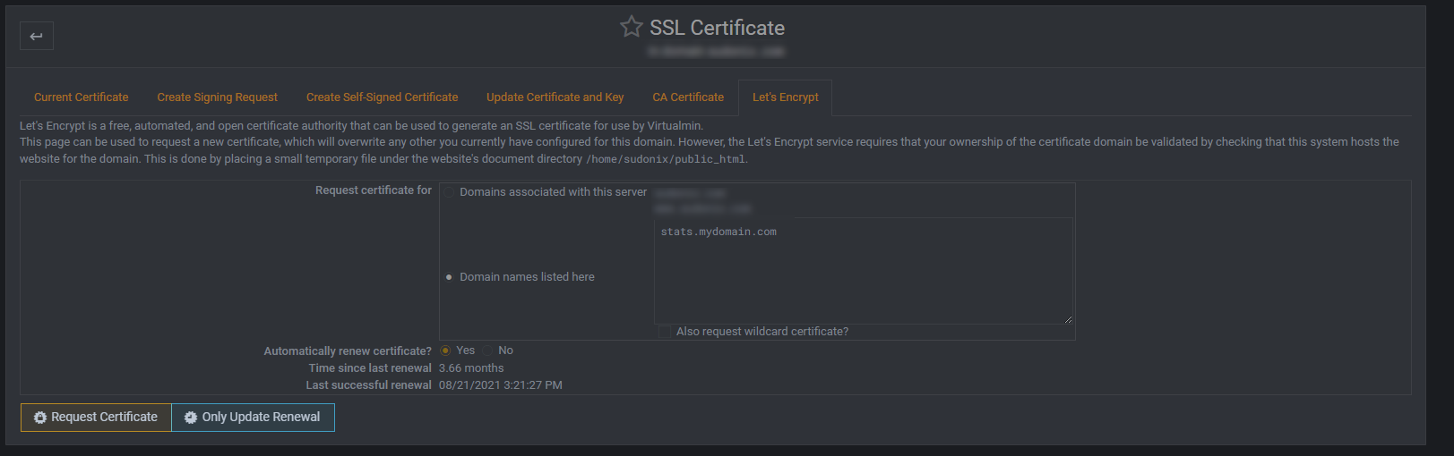
Task: Open the Current Certificate tab
Action: (x=81, y=97)
